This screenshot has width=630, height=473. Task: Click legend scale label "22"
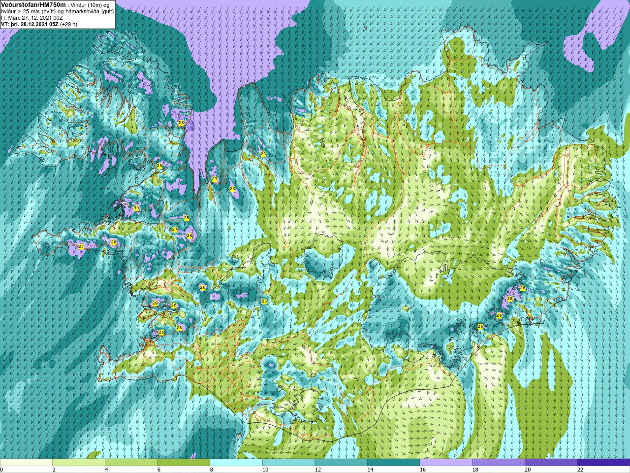[580, 470]
